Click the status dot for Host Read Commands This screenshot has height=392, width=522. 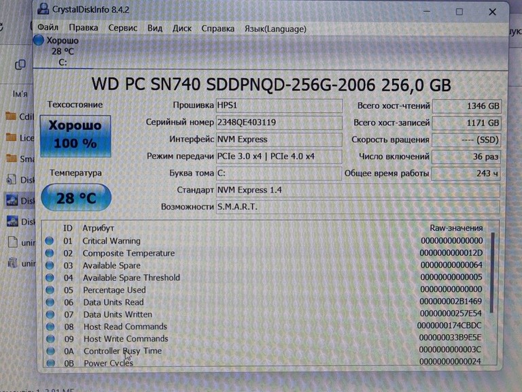point(50,327)
